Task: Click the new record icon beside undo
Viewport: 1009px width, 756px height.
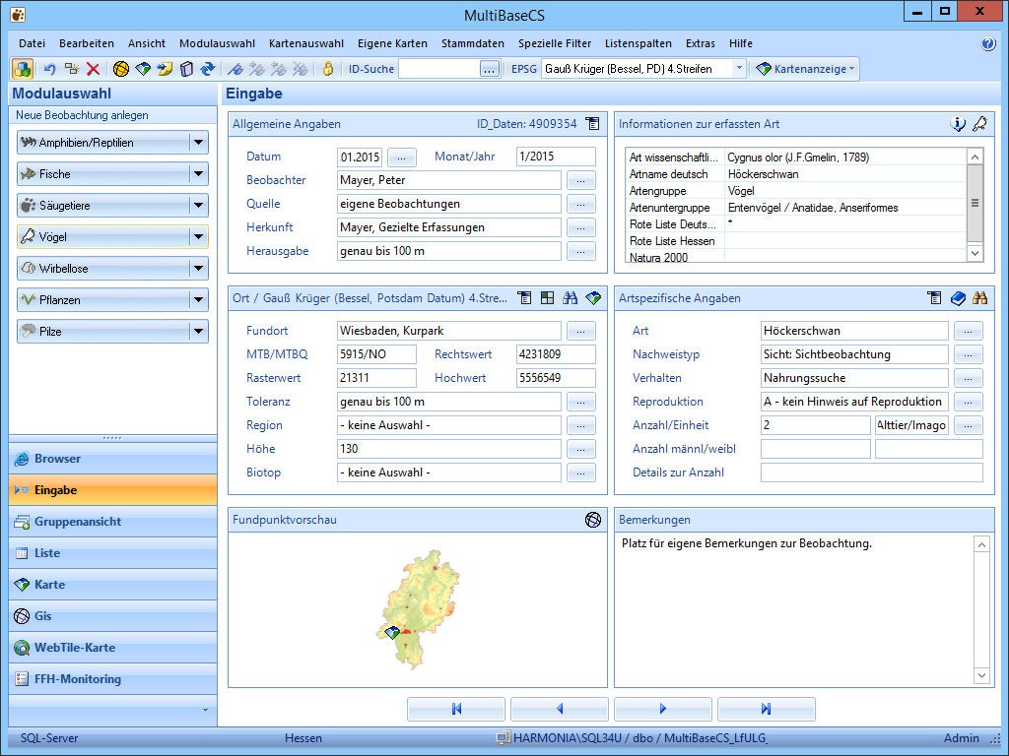Action: [71, 69]
